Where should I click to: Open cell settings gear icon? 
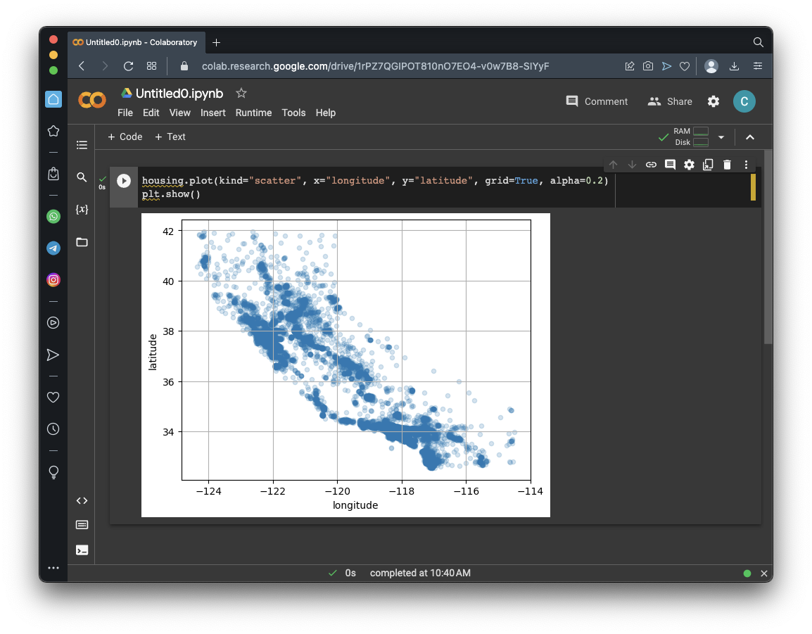point(689,165)
